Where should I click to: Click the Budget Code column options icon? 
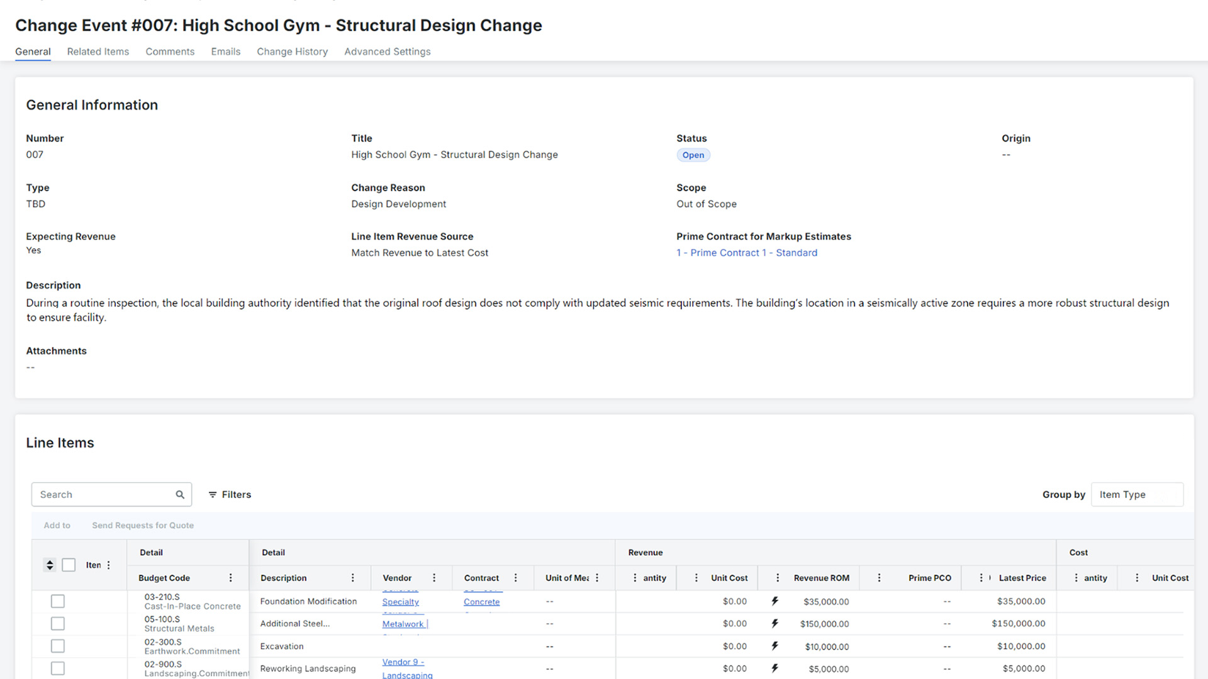[231, 578]
